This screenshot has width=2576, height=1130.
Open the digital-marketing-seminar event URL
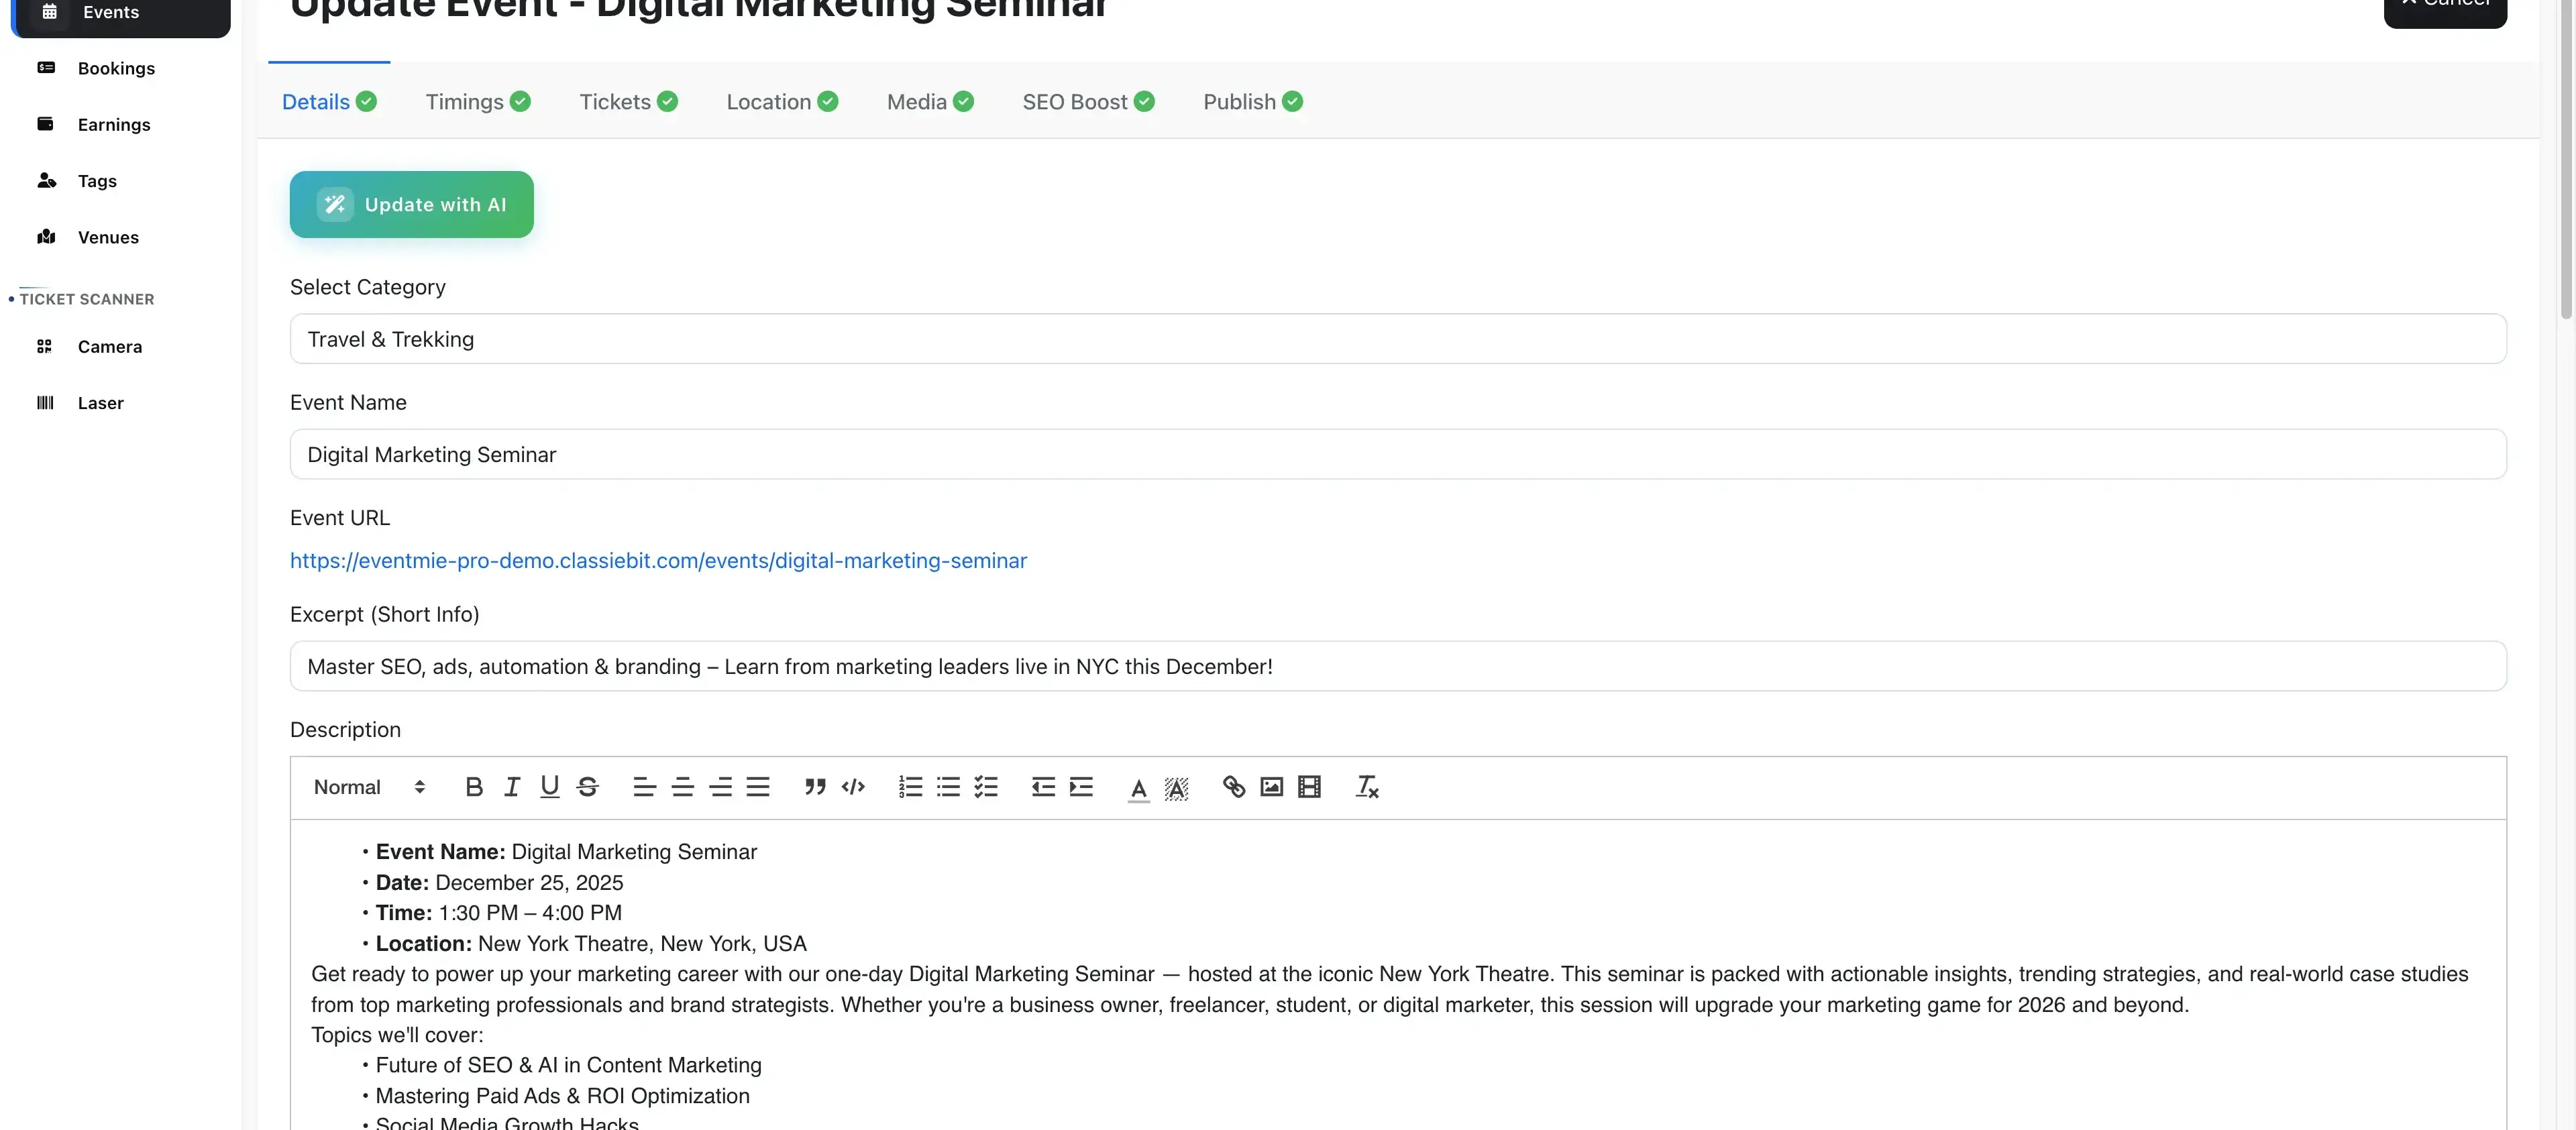[658, 561]
